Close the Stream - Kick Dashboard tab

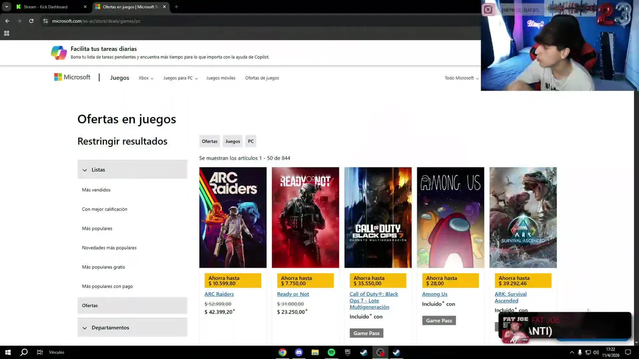pos(85,7)
